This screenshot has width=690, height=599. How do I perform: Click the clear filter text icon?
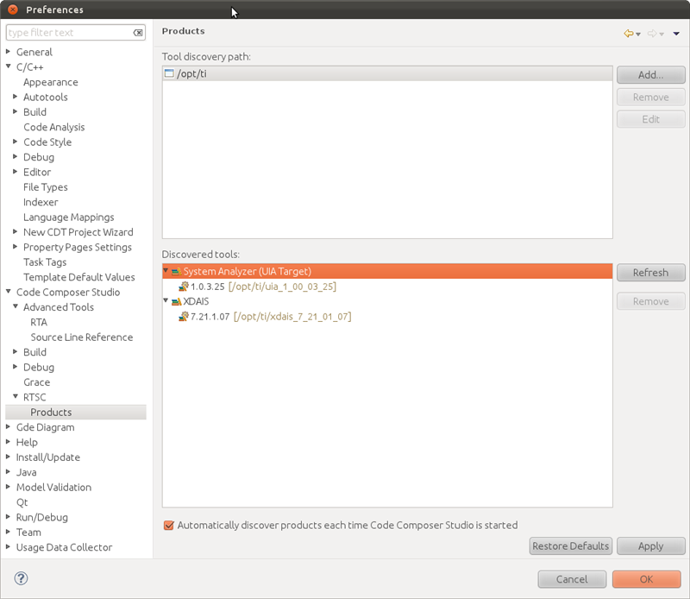(138, 33)
